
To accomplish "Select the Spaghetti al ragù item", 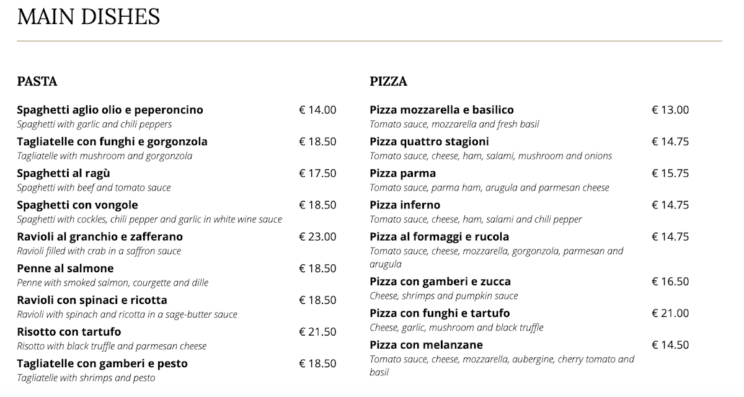I will click(64, 174).
